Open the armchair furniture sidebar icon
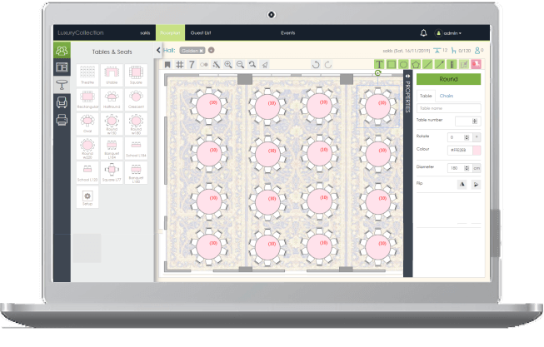Image resolution: width=544 pixels, height=347 pixels. coord(62,102)
